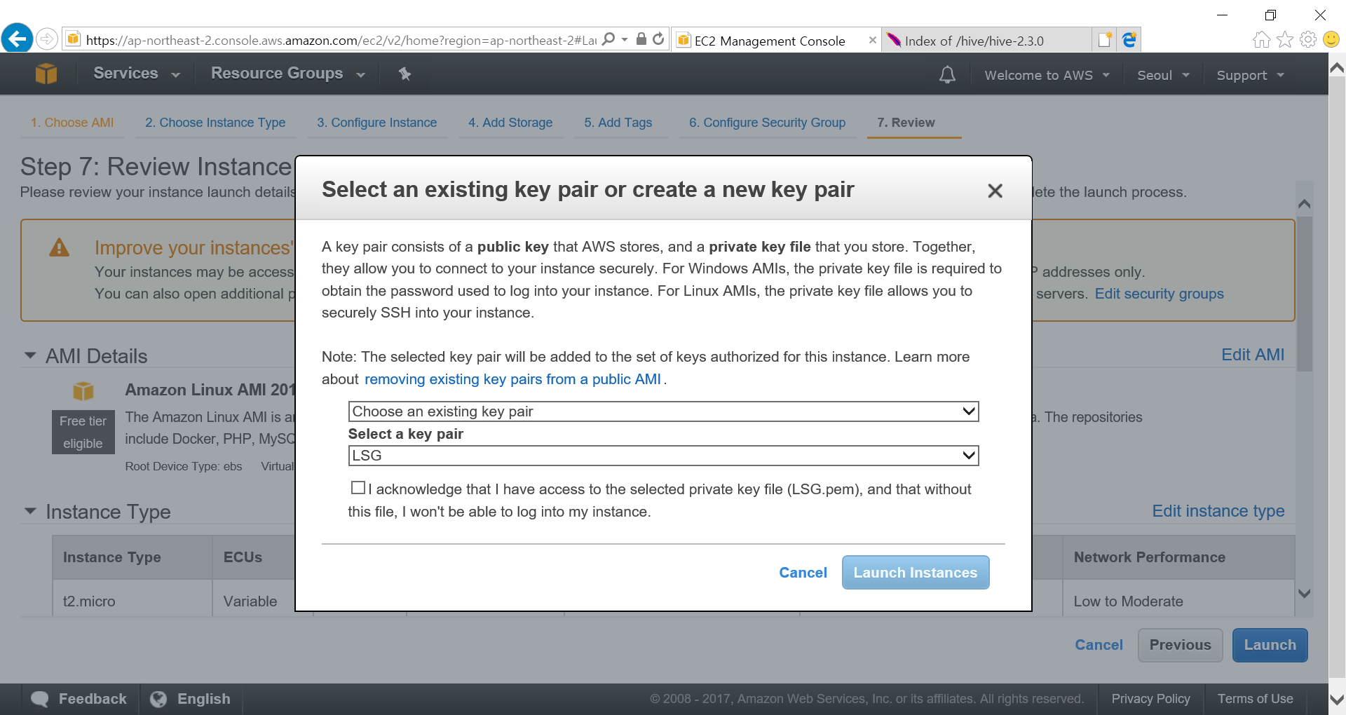Click Edit security groups link

coord(1159,294)
